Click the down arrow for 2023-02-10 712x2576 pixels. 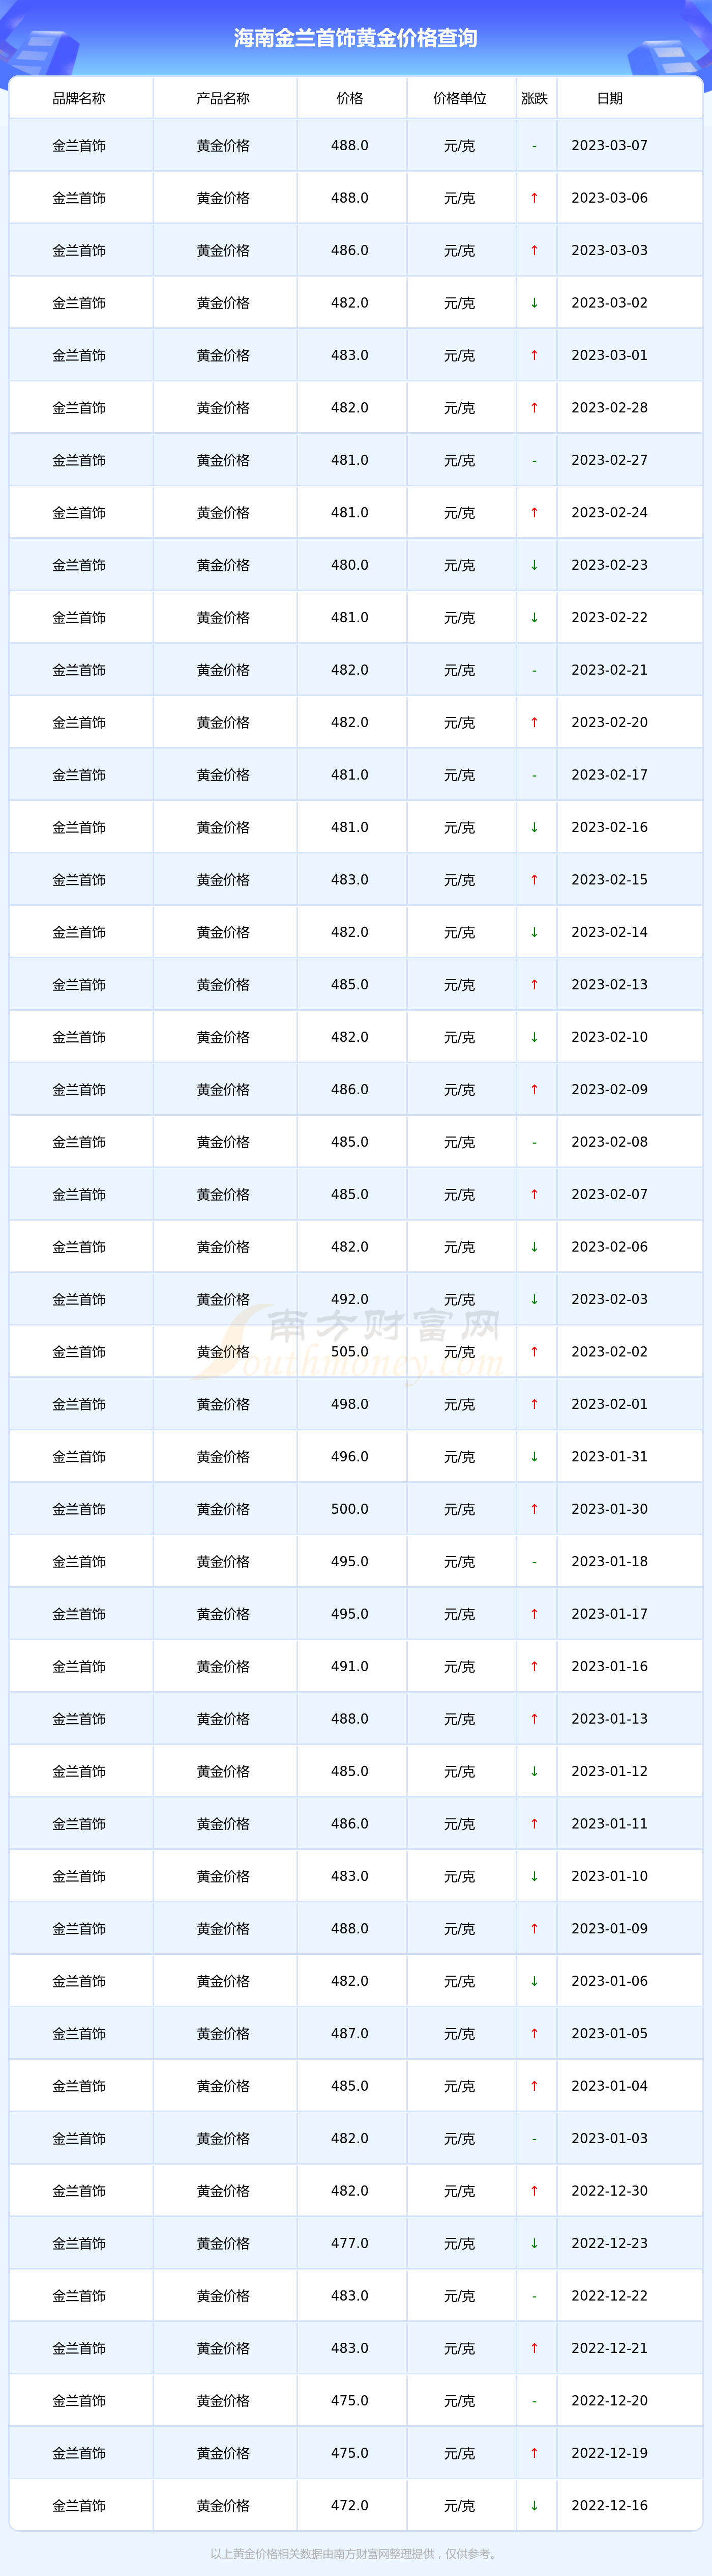point(534,1037)
